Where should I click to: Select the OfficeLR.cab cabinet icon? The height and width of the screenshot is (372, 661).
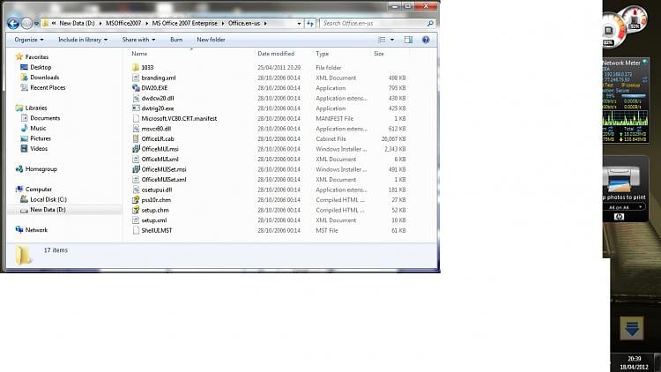(136, 138)
